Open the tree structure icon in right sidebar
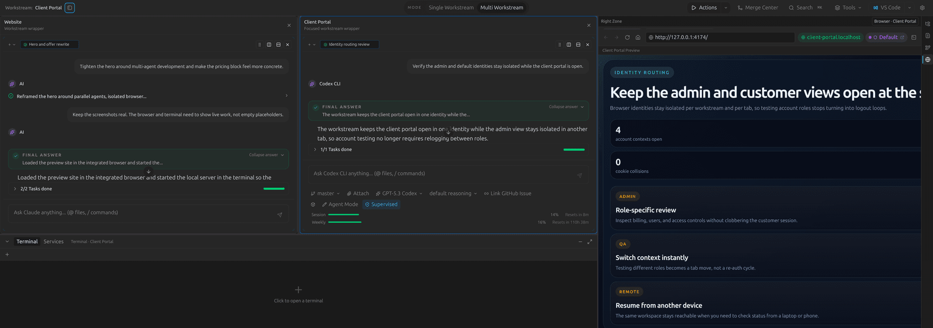Viewport: 933px width, 328px height. pyautogui.click(x=928, y=24)
